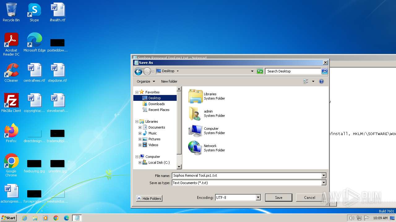Open the Encoding dropdown
The width and height of the screenshot is (396, 222).
258,198
